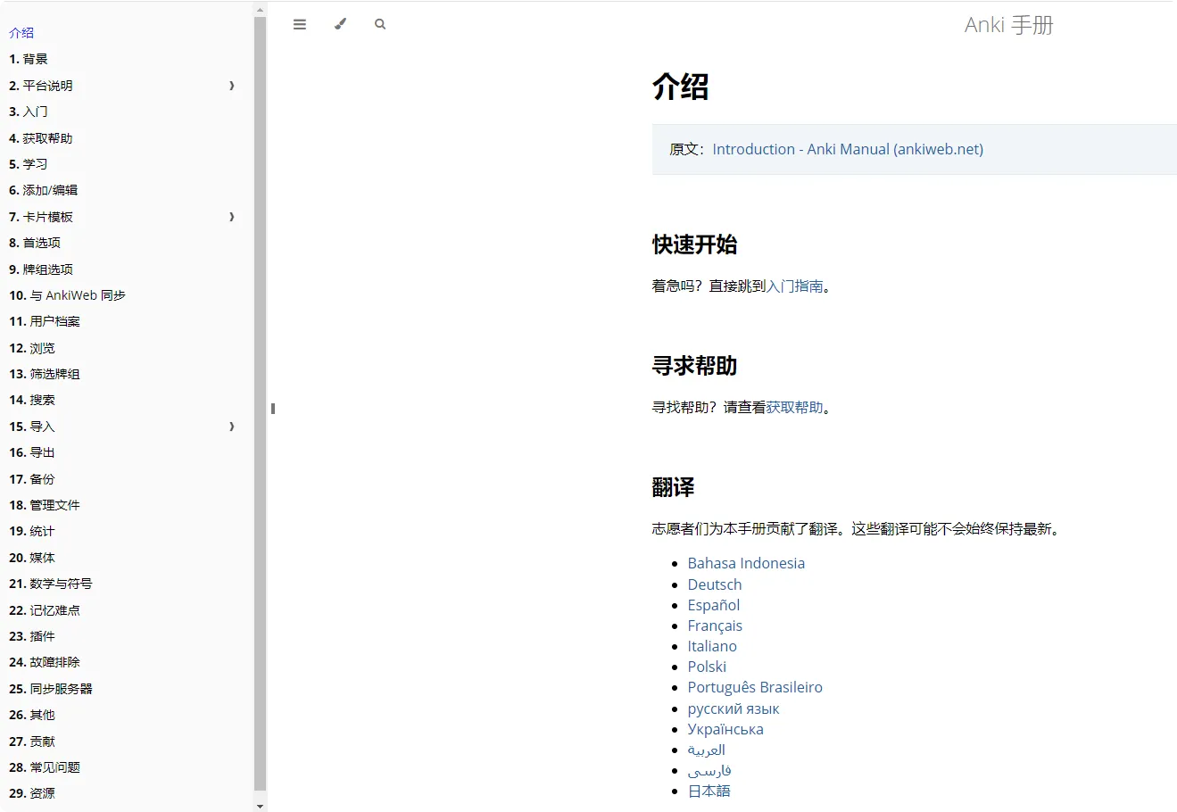Go to chapter 25. 同步服务器

(51, 689)
